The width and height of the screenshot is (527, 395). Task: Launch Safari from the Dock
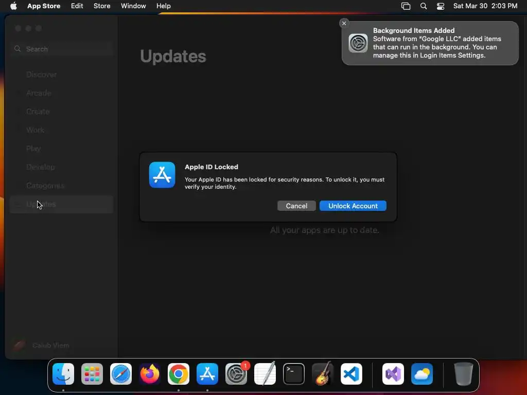point(121,374)
